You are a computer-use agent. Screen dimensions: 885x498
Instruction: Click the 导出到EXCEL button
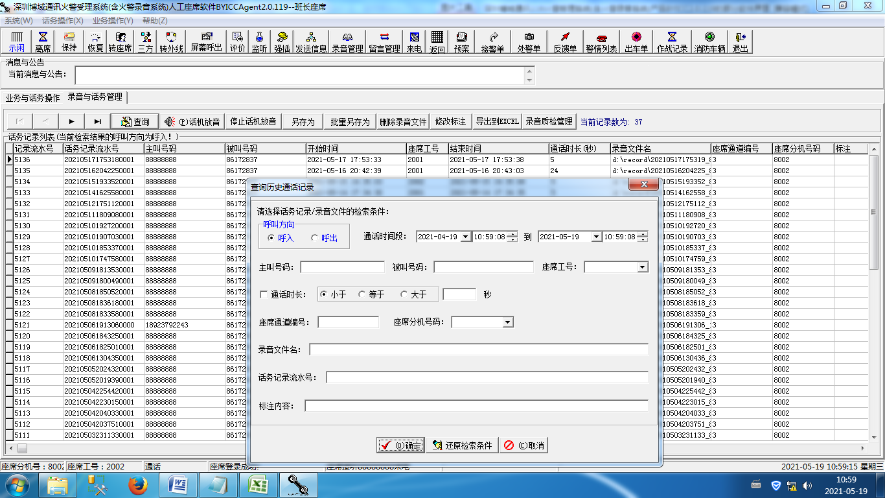click(x=497, y=121)
